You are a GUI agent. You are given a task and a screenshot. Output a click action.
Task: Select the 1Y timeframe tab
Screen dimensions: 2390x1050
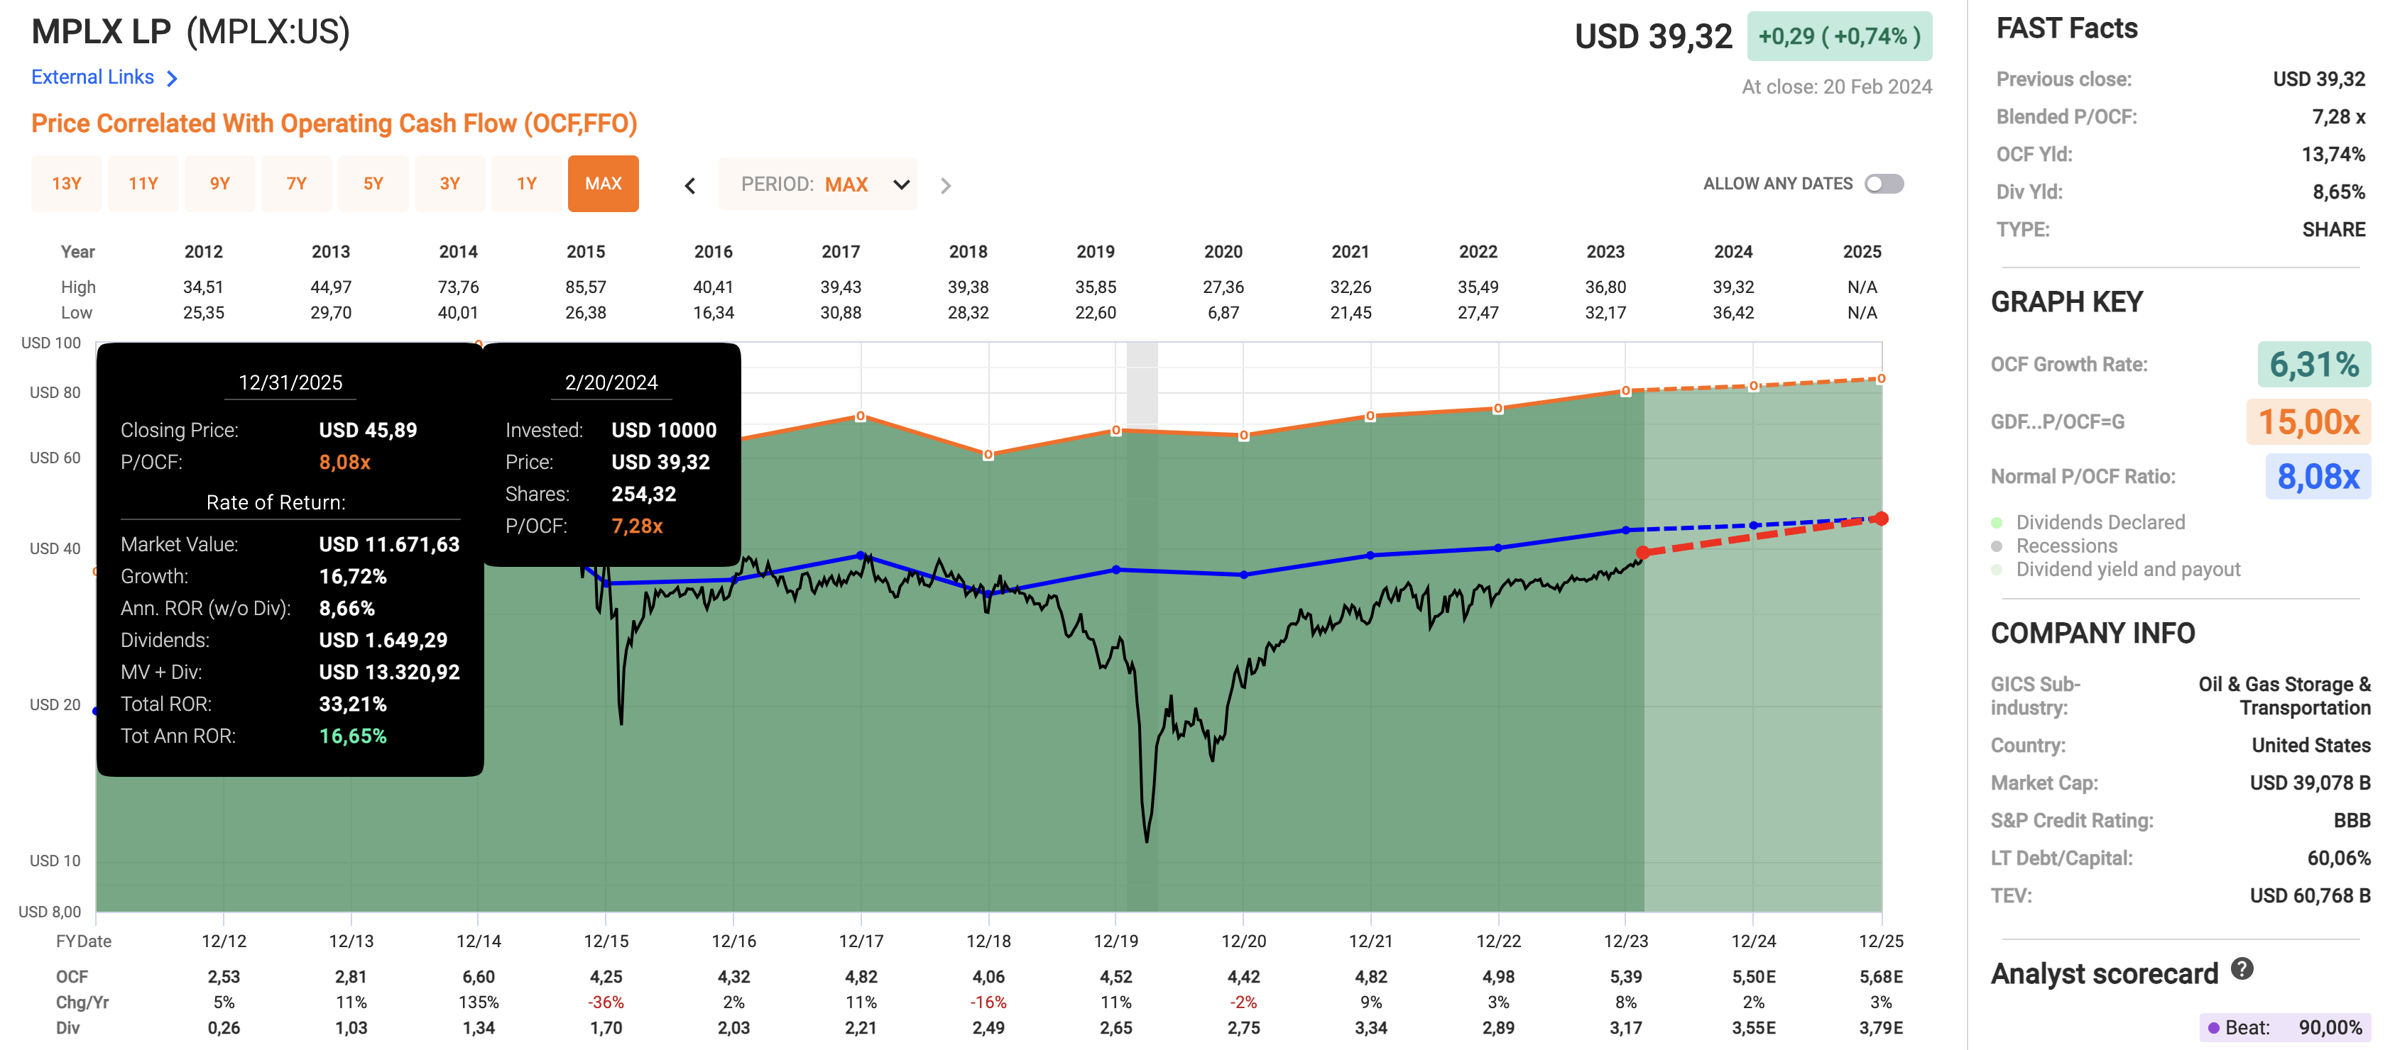coord(526,184)
